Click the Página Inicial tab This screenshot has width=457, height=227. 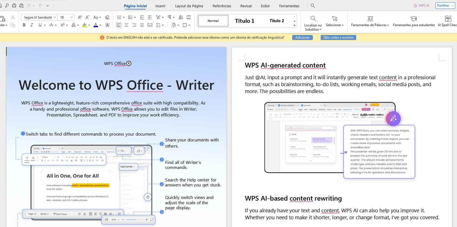pos(135,6)
